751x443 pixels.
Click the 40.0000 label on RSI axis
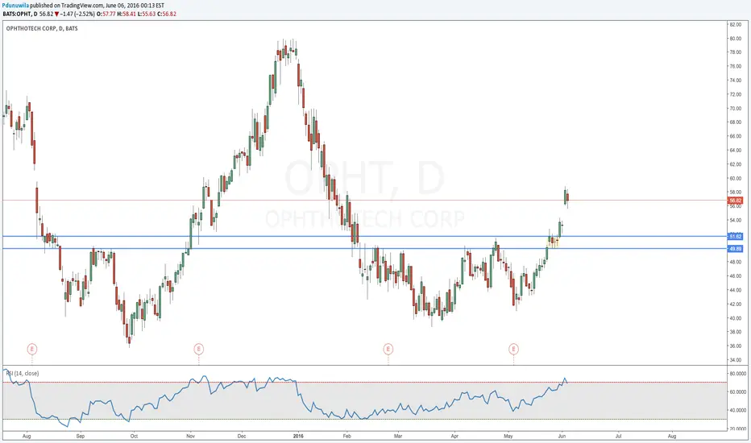pyautogui.click(x=737, y=411)
